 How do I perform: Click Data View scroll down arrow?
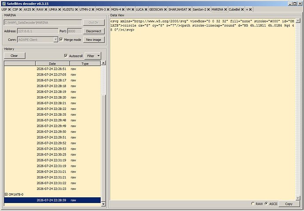click(298, 198)
